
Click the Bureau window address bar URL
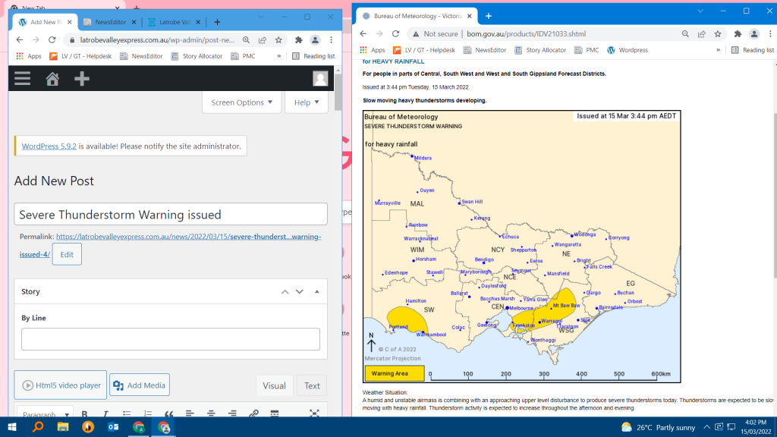[527, 33]
